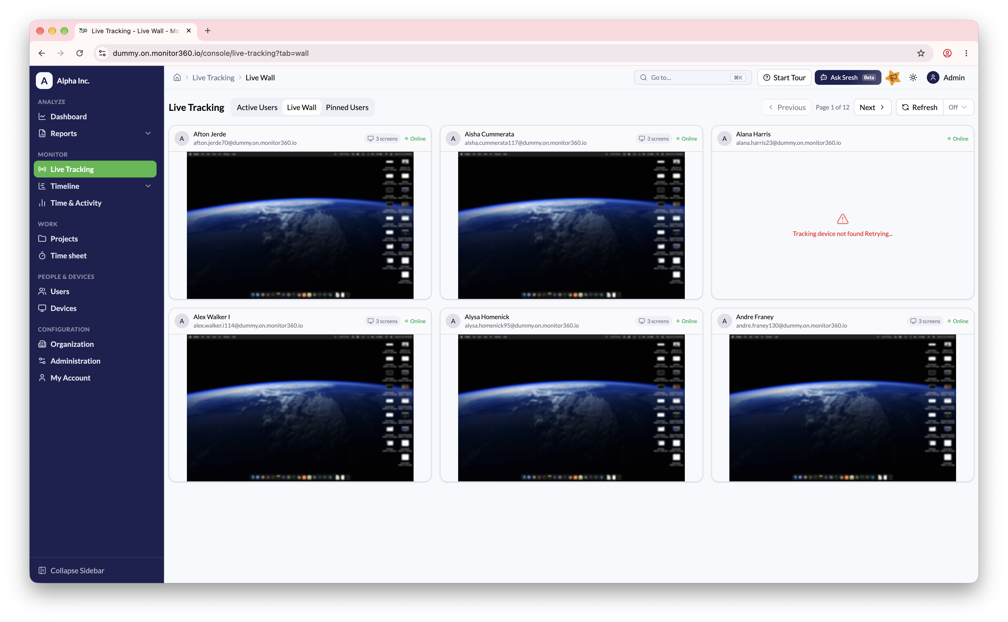
Task: Open Afton Jerde's screen thumbnail
Action: pyautogui.click(x=300, y=225)
